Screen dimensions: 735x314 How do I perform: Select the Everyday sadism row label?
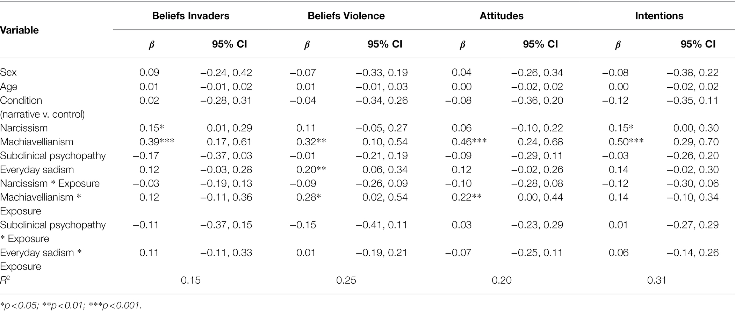(37, 169)
